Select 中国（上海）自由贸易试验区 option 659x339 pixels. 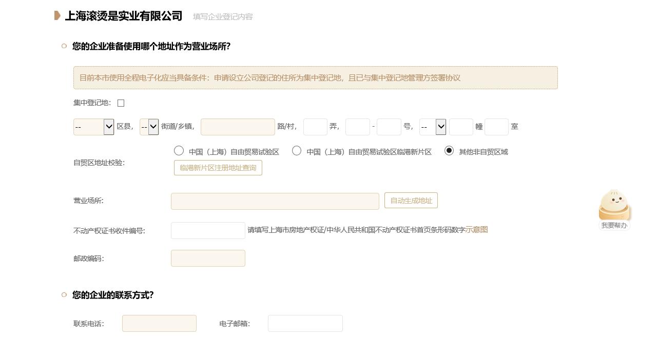(179, 150)
